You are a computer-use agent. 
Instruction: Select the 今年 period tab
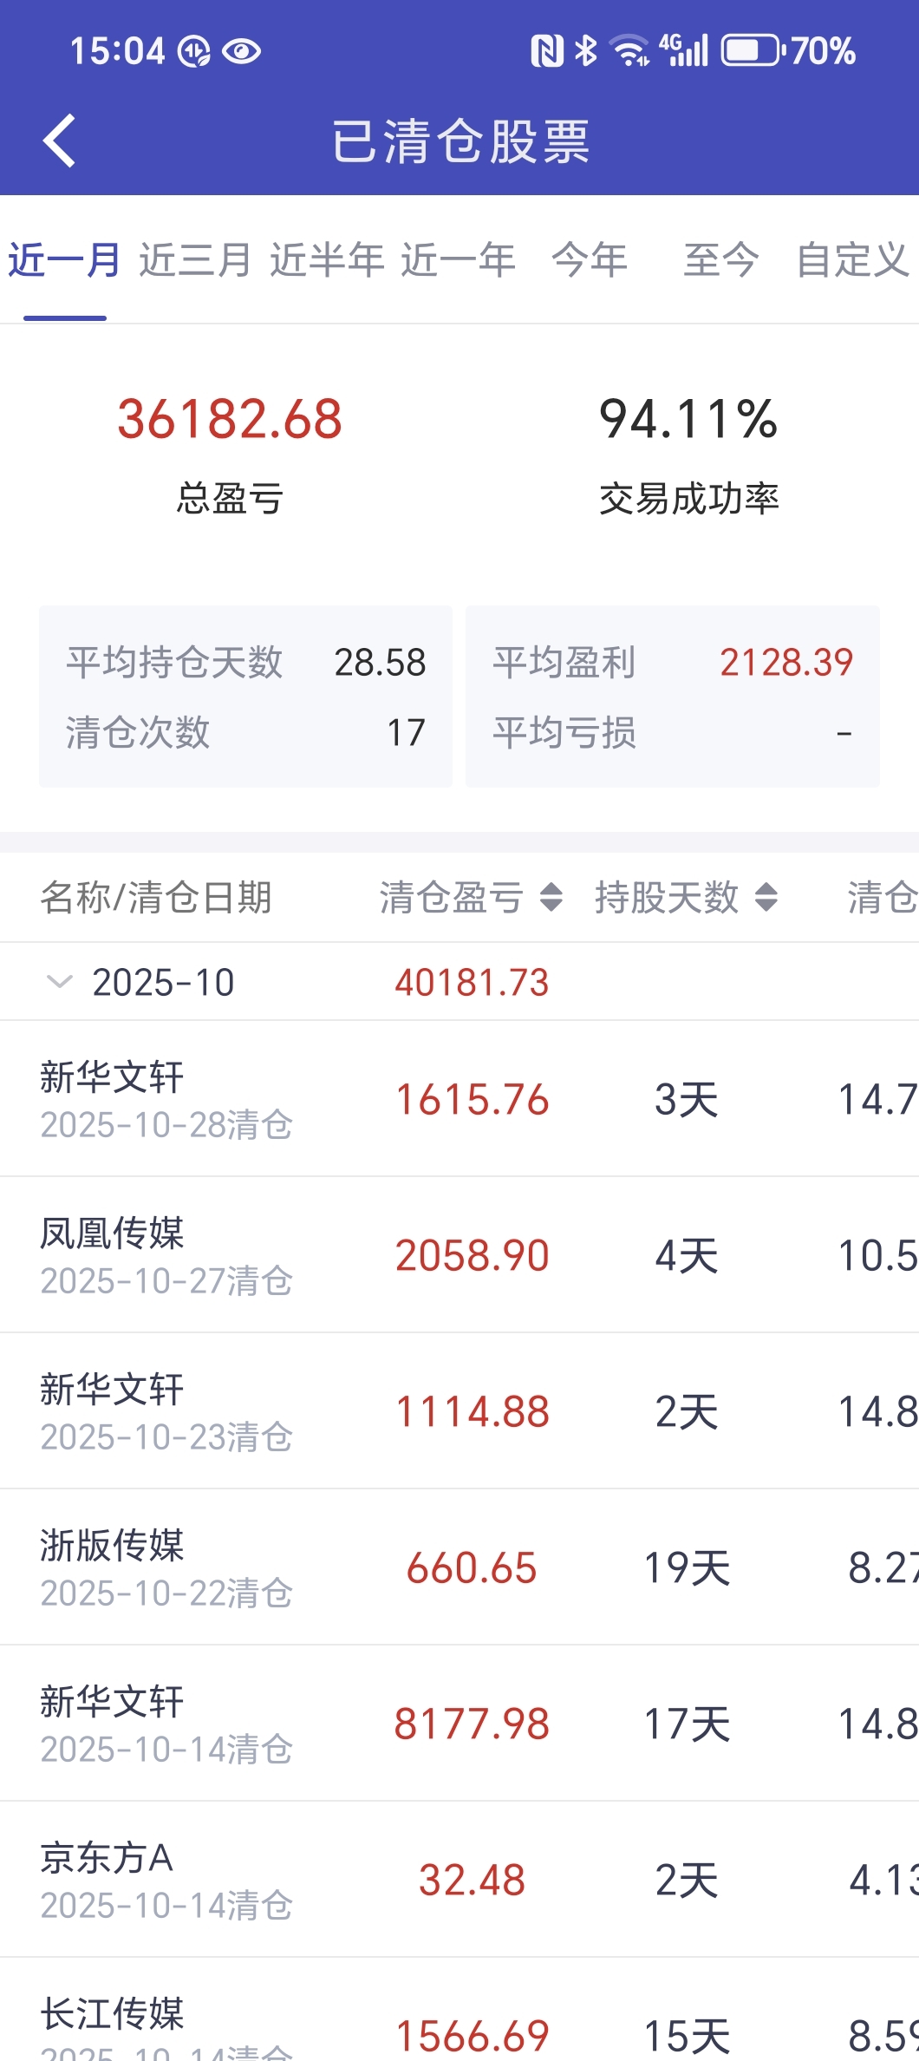pos(590,260)
